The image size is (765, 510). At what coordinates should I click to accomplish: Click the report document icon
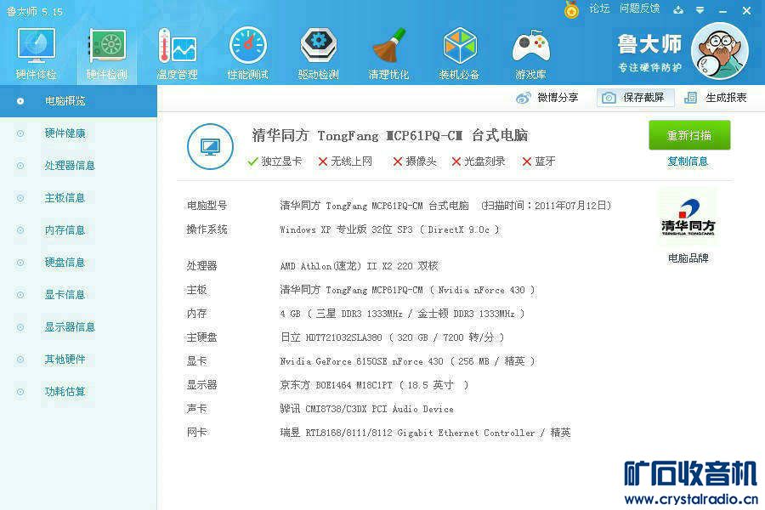[x=690, y=98]
